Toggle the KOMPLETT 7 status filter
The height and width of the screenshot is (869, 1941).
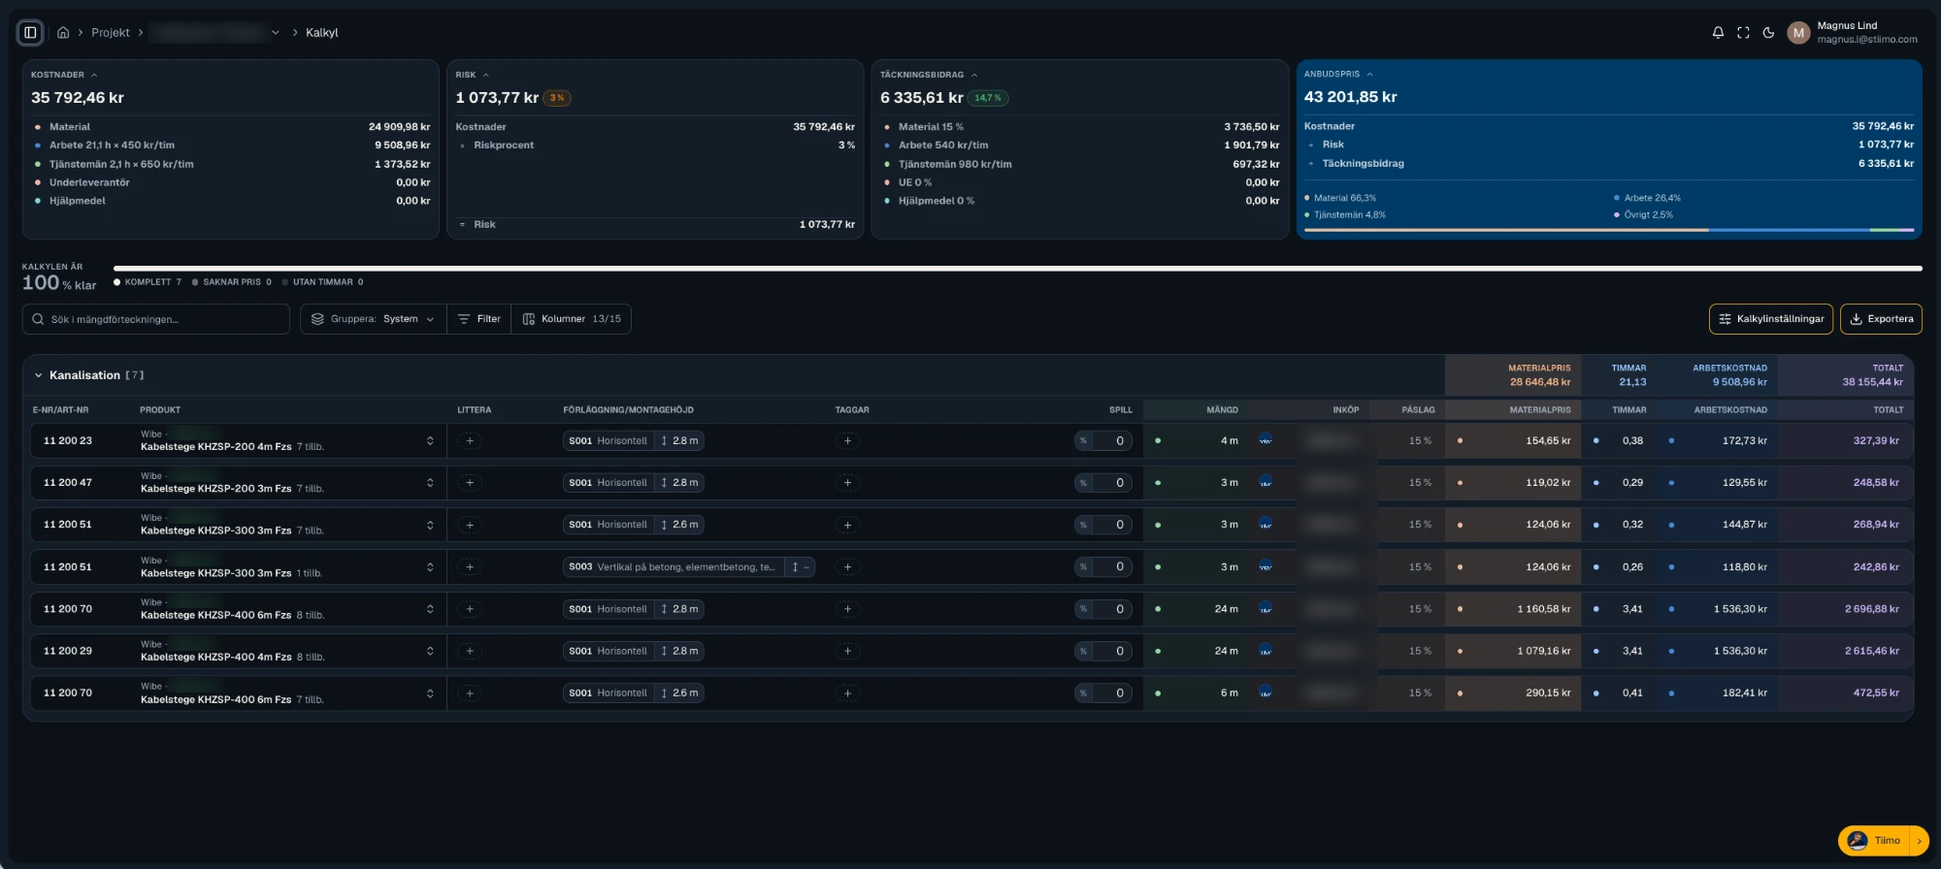(148, 282)
